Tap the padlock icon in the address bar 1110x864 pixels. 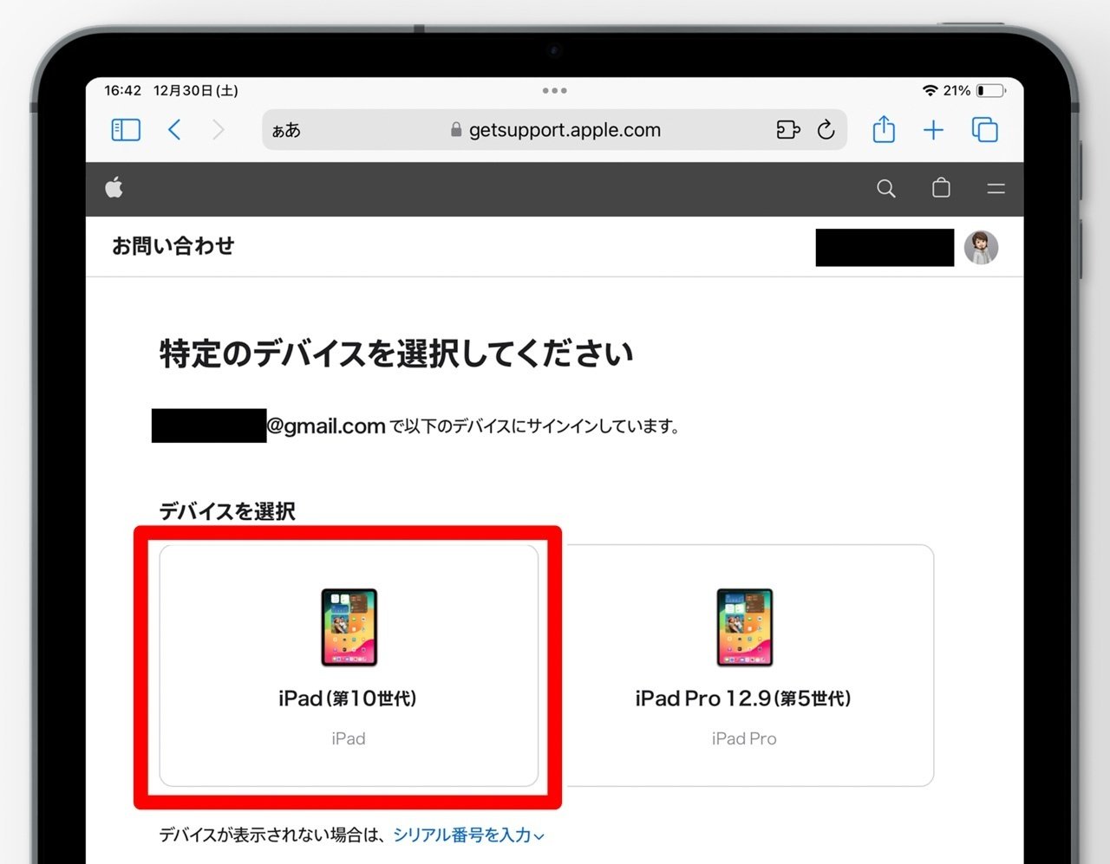(x=454, y=130)
